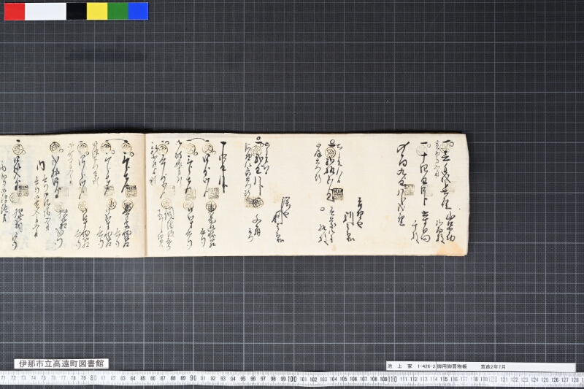Click the 90 mark on the ruler

(193, 379)
